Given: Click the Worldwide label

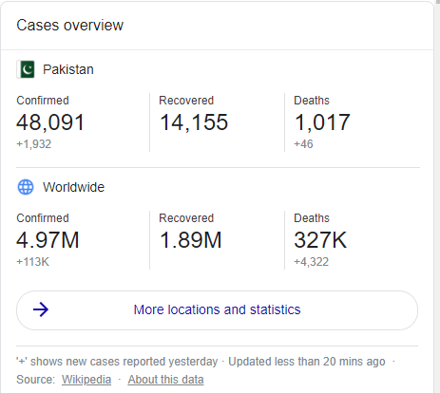Looking at the screenshot, I should coord(73,187).
